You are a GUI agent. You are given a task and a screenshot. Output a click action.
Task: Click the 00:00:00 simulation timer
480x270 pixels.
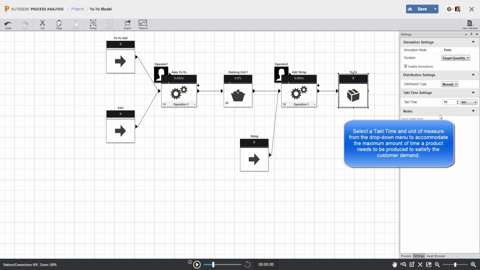(x=266, y=264)
